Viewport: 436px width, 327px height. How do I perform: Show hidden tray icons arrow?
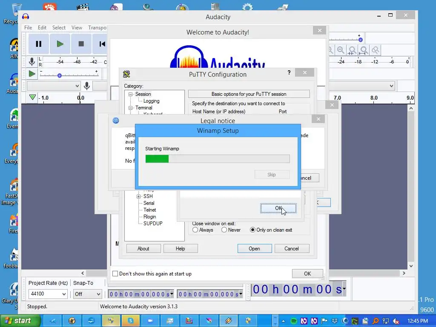(283, 321)
